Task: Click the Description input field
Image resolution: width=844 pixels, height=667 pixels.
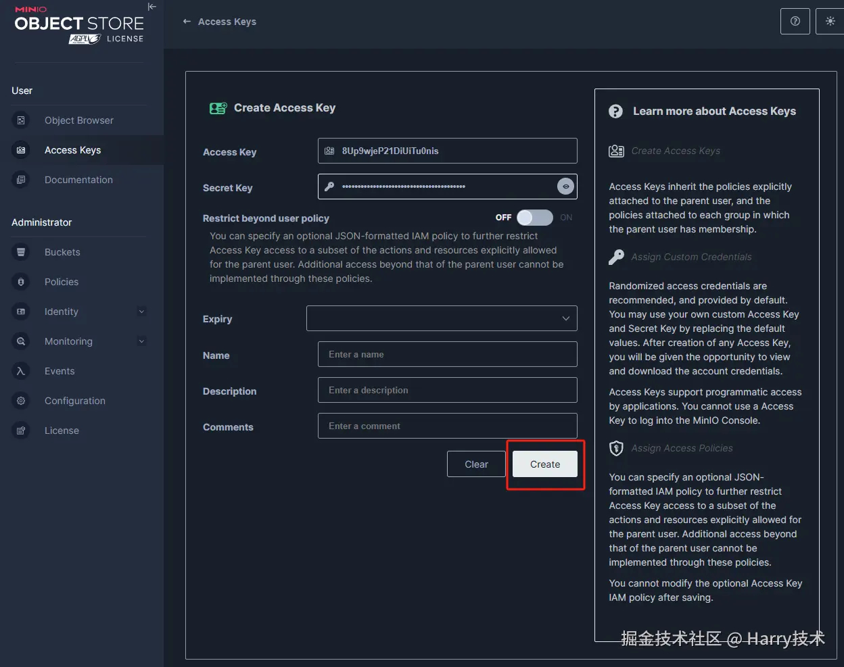Action: (x=448, y=390)
